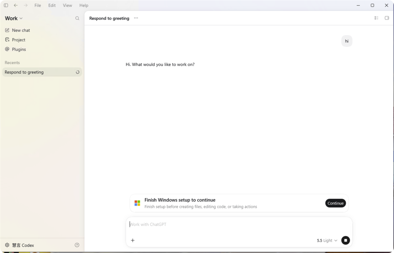
Task: Open the 5.5 Light model dropdown
Action: pos(327,240)
